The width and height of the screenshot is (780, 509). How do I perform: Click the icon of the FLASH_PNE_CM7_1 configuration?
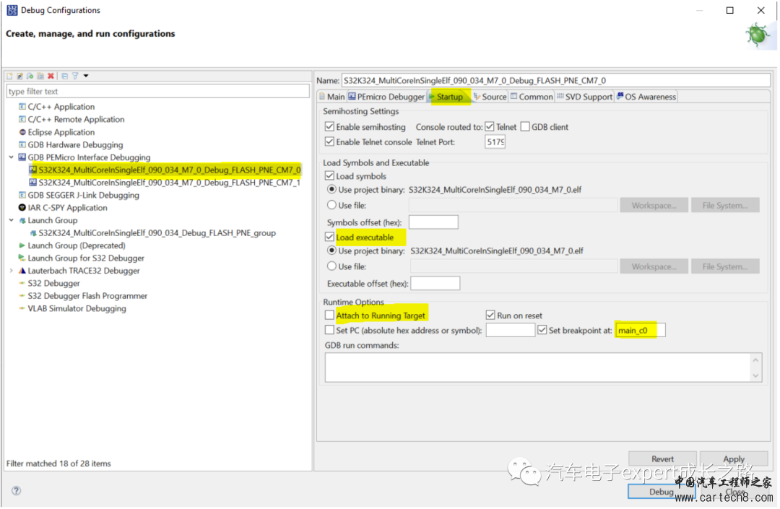point(32,183)
